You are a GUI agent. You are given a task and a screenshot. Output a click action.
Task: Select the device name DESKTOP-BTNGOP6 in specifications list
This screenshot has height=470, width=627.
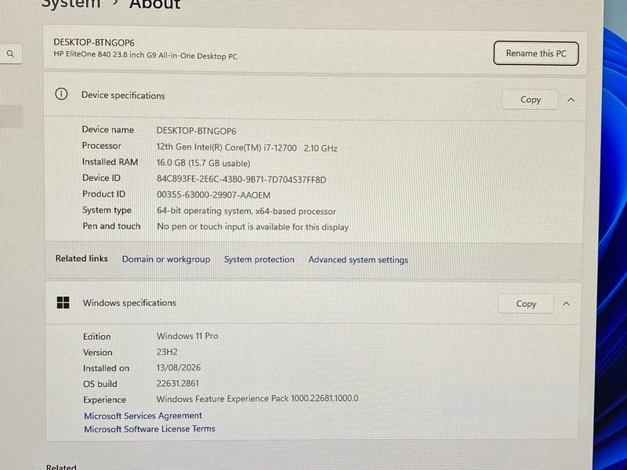[x=197, y=131]
